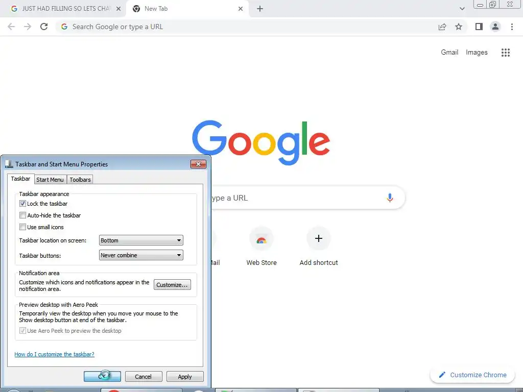Screen dimensions: 523x392
Task: Click the Customize... notification area button
Action: [x=172, y=285]
